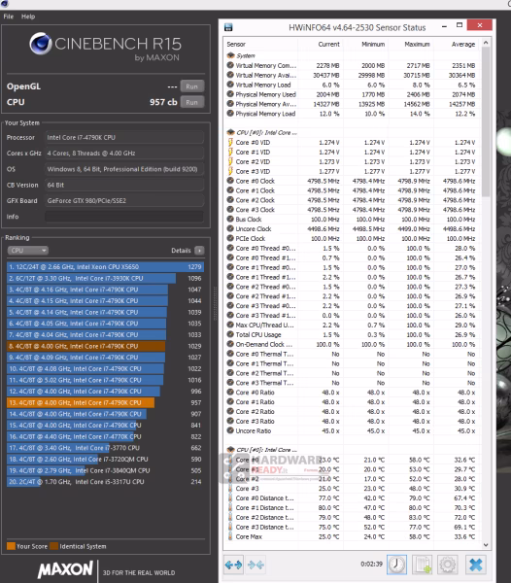Select the Xeon X5650 ranking entry
This screenshot has width=511, height=583.
[x=105, y=267]
